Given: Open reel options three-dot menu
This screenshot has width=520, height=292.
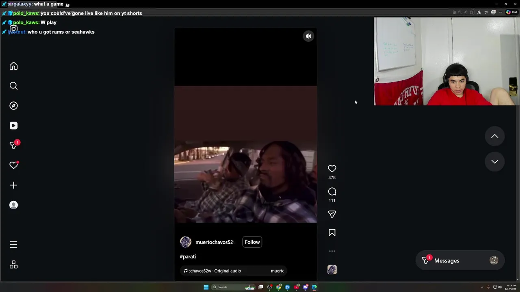Looking at the screenshot, I should pos(332,251).
